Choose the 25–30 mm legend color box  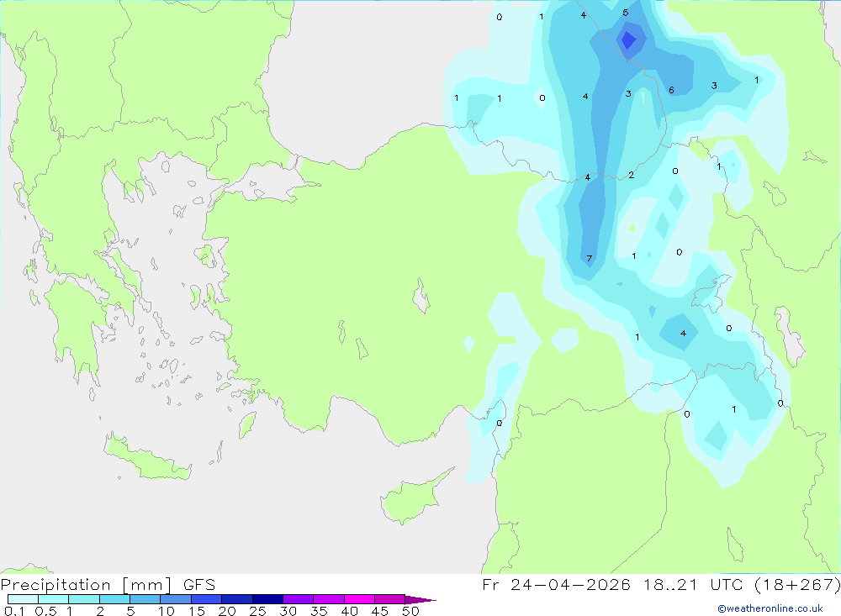click(x=267, y=599)
